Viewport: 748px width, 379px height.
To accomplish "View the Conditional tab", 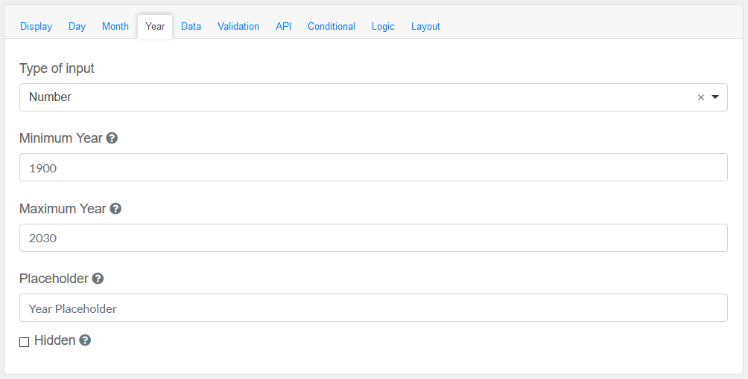I will [x=332, y=27].
